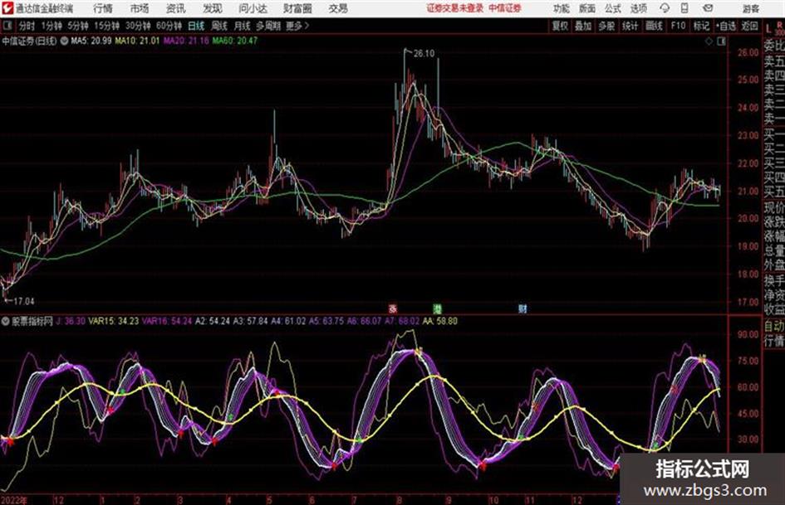Click the red 中信证券 broker link

[x=505, y=8]
